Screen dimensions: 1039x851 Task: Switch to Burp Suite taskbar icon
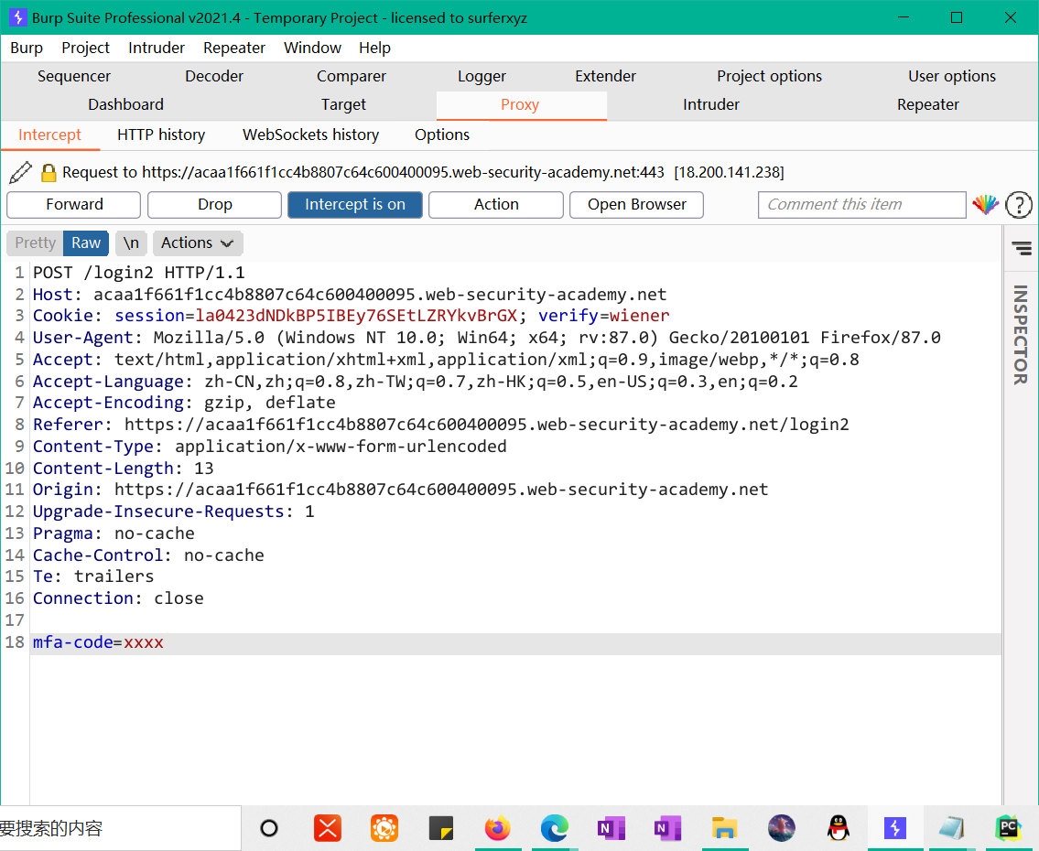click(x=895, y=828)
